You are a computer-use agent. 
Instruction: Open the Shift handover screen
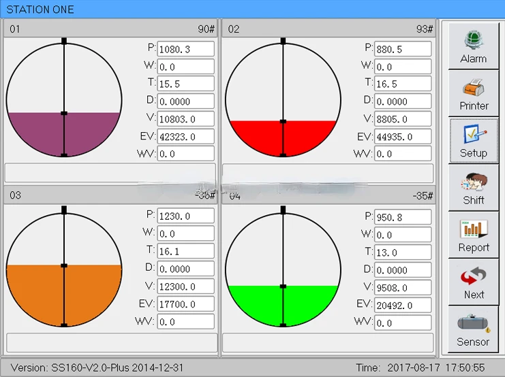[473, 188]
